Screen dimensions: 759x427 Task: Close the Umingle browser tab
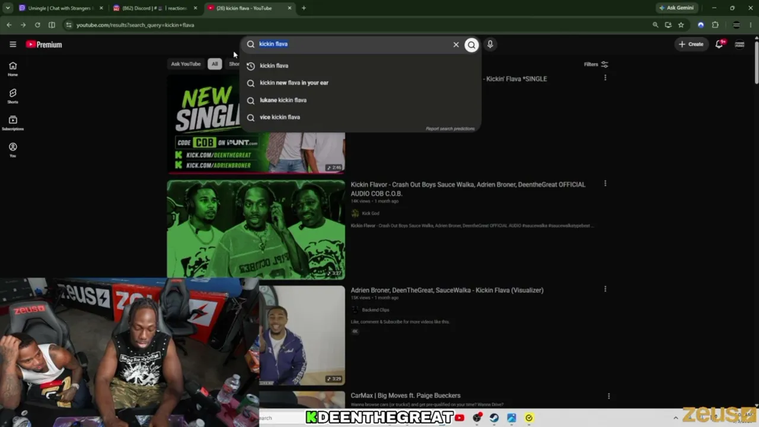(101, 8)
